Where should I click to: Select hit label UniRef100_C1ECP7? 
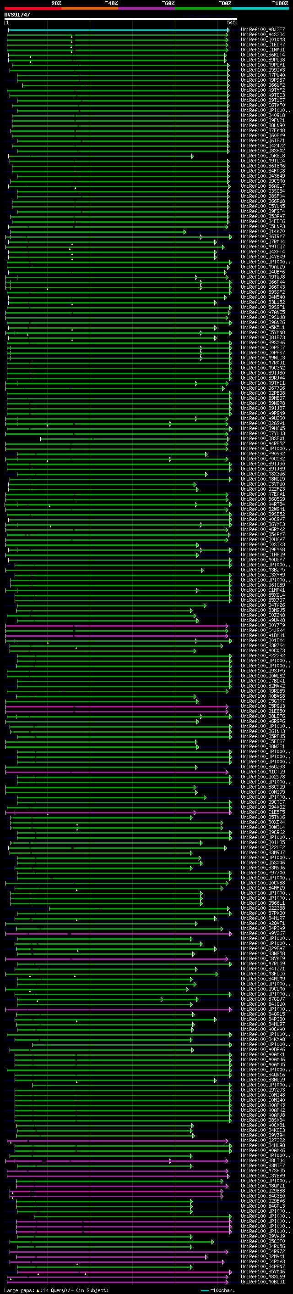[262, 45]
